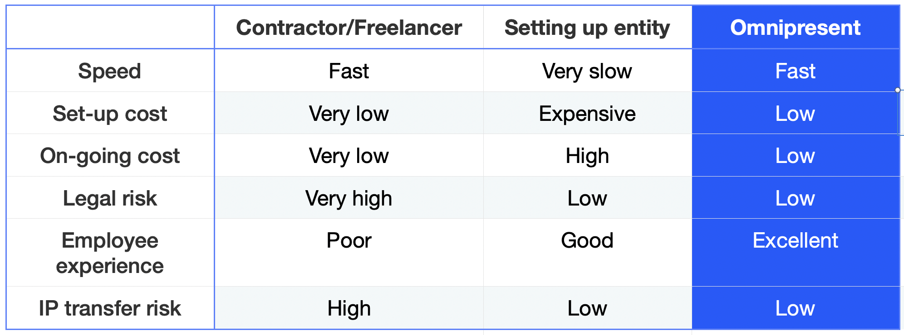Select the Contractor/Freelancer column header
The height and width of the screenshot is (335, 904).
[x=349, y=27]
